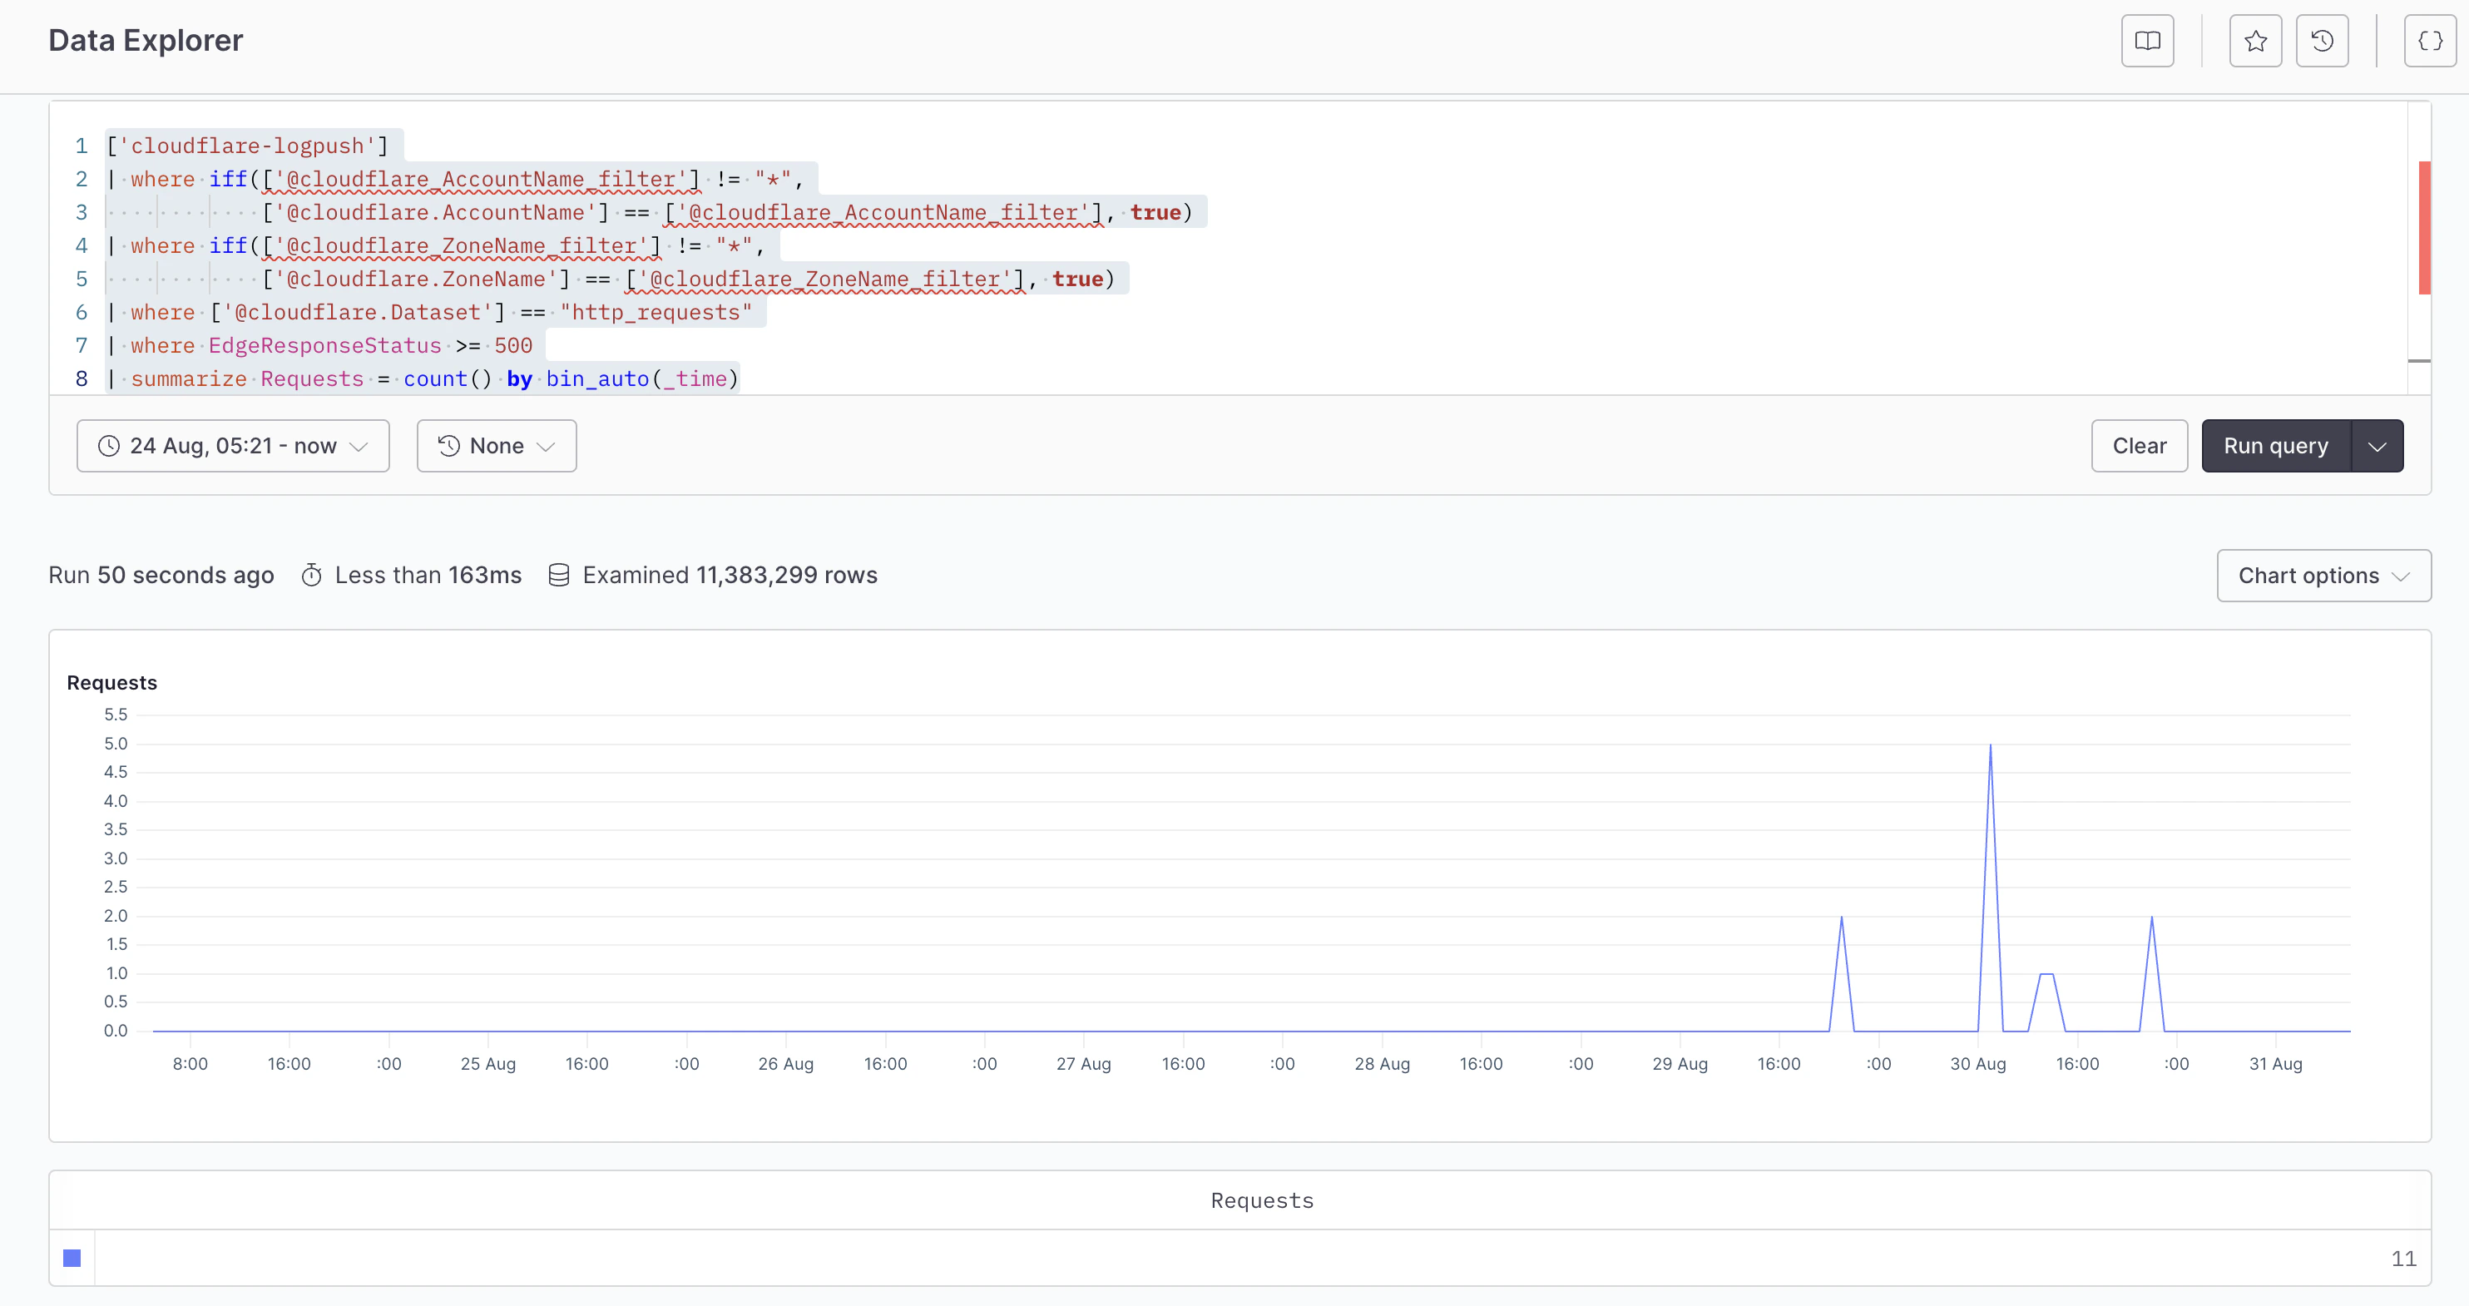Select the Requests table header
The height and width of the screenshot is (1306, 2469).
tap(1261, 1200)
